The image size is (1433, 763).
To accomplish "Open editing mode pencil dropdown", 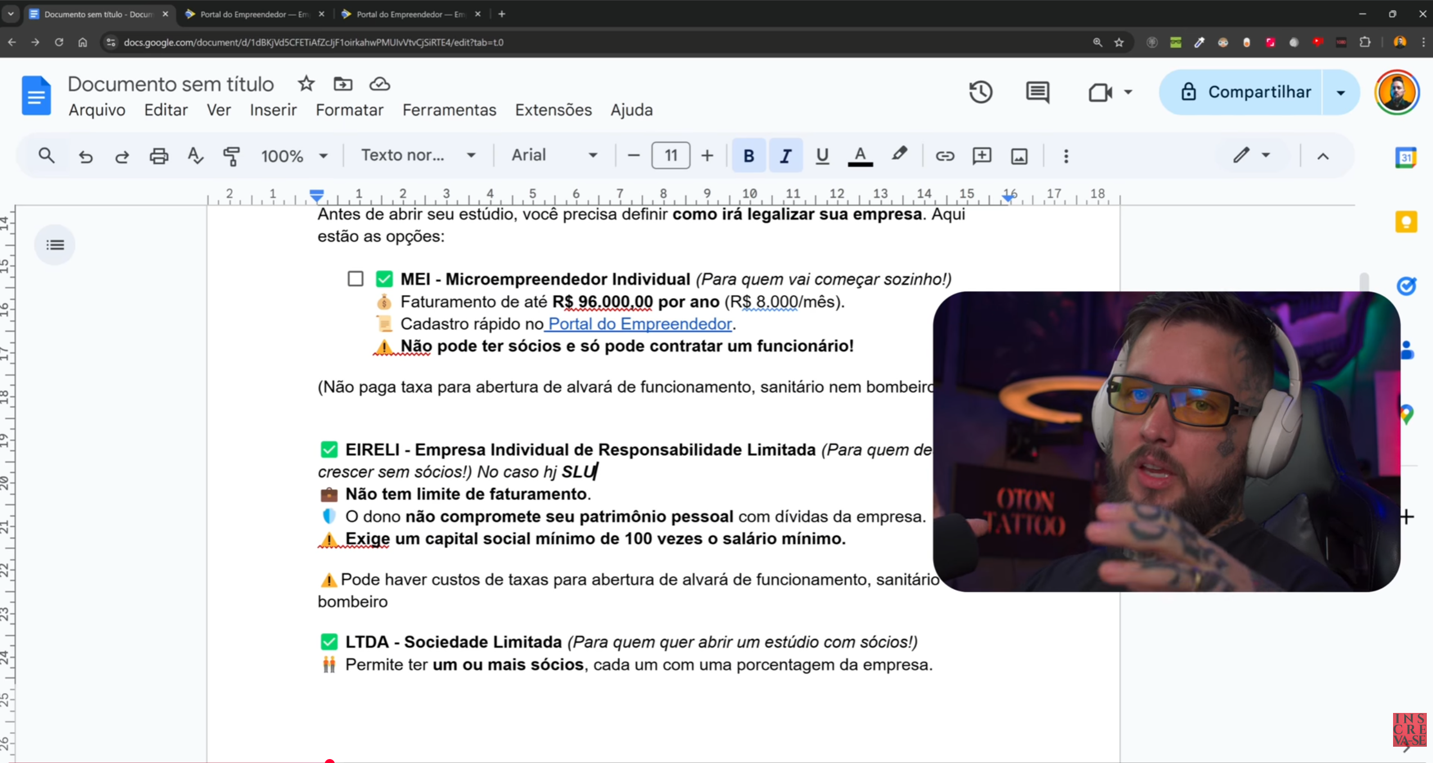I will pyautogui.click(x=1252, y=155).
